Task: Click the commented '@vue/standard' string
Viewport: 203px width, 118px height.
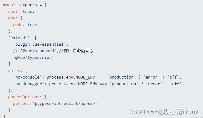Action: point(38,51)
